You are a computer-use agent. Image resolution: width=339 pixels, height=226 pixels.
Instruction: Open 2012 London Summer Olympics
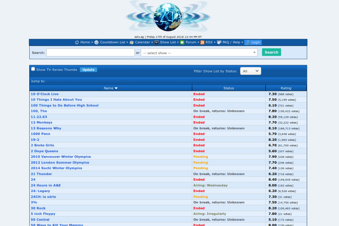coord(60,163)
